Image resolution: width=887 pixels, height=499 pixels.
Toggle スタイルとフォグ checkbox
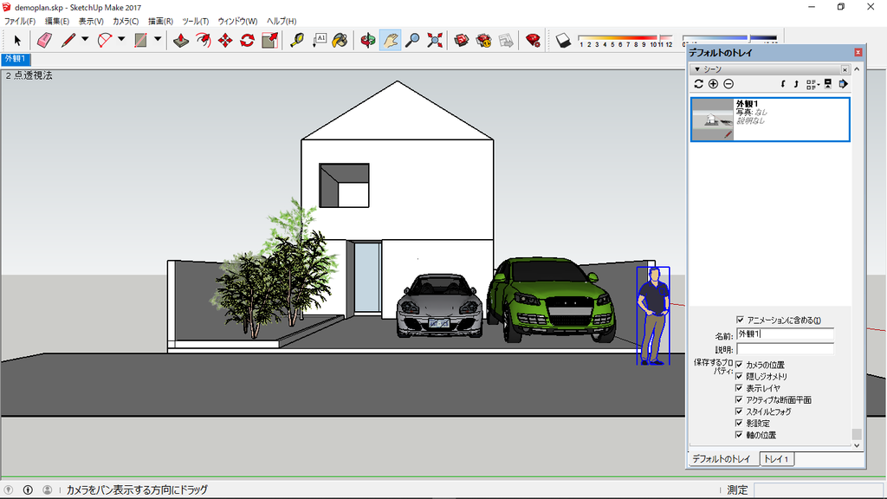coord(739,412)
